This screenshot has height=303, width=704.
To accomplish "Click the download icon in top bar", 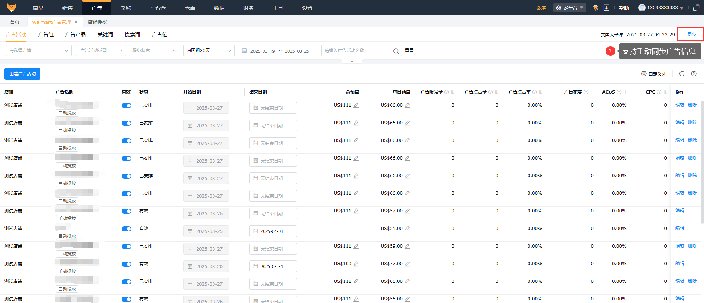I will 606,8.
